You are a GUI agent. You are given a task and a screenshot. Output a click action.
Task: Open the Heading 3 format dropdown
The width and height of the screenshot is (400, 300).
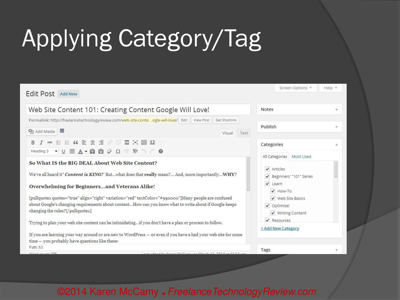[44, 151]
